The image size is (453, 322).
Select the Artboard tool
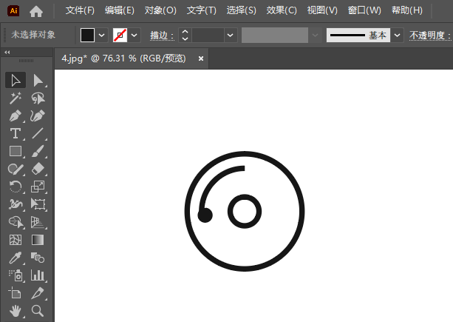pyautogui.click(x=16, y=293)
